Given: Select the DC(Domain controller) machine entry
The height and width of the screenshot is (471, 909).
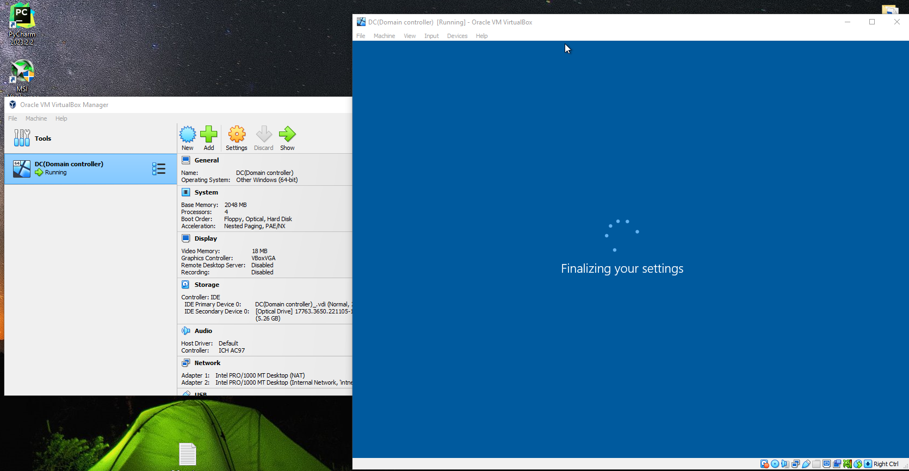Looking at the screenshot, I should pos(91,169).
